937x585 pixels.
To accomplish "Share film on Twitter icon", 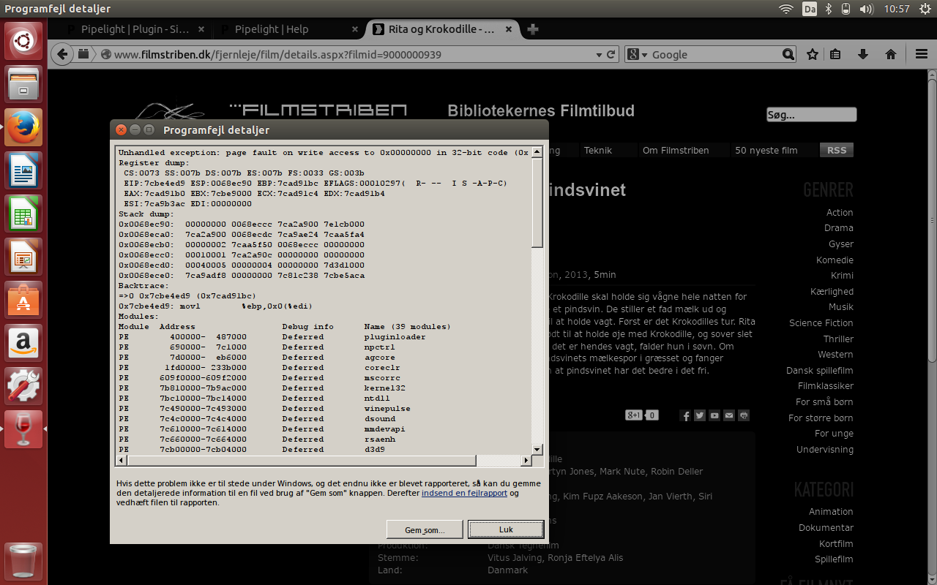I will 700,415.
